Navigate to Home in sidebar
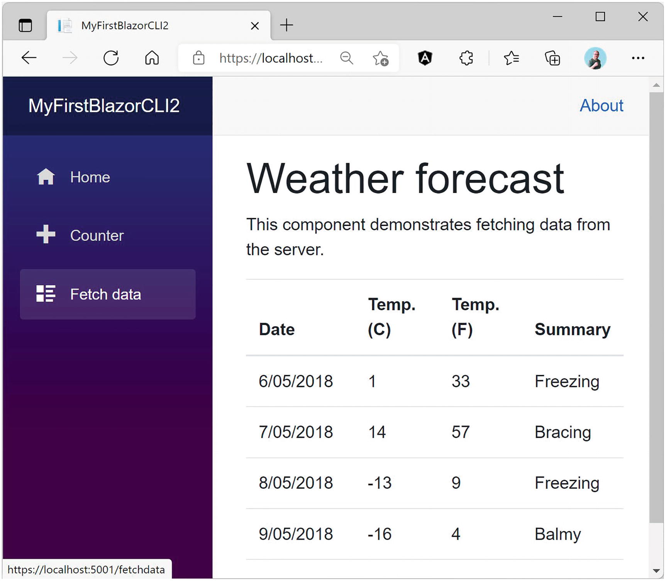This screenshot has height=581, width=666. pyautogui.click(x=90, y=177)
